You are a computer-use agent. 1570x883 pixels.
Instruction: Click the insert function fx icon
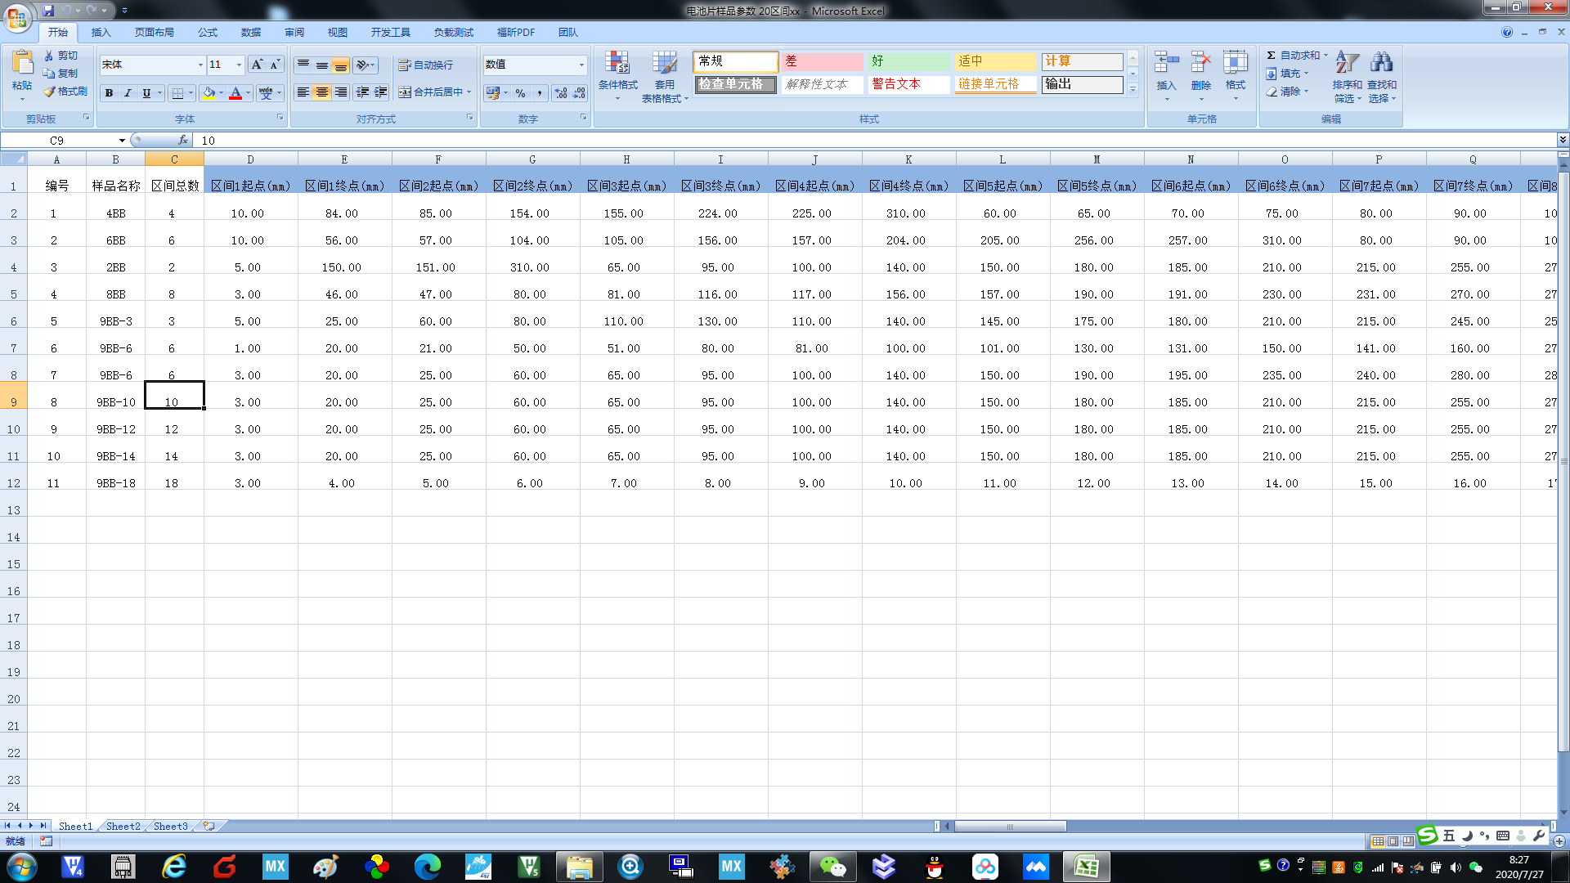183,141
